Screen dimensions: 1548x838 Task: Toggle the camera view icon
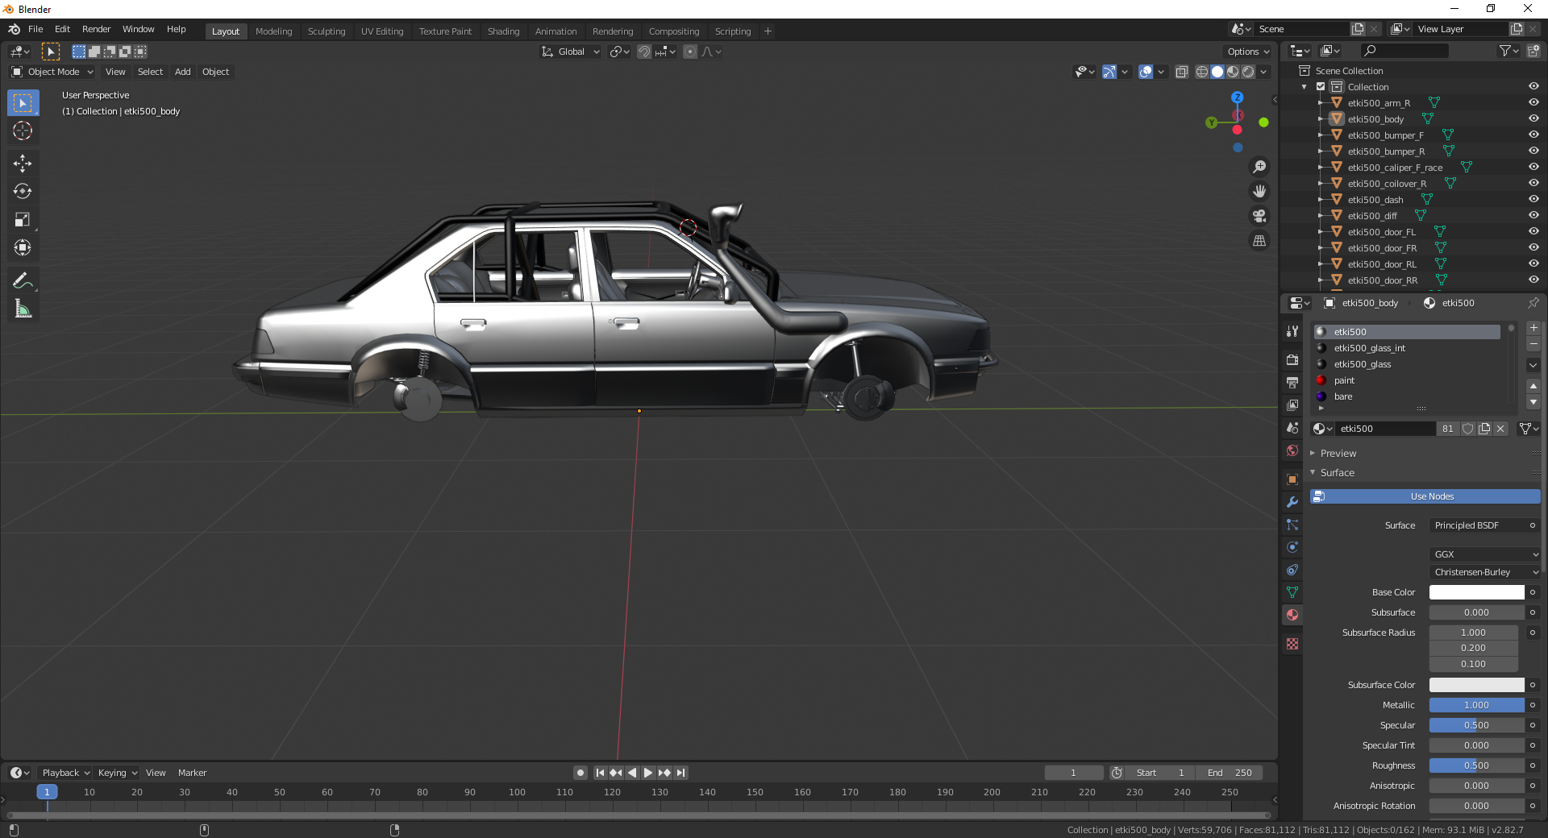[1259, 216]
